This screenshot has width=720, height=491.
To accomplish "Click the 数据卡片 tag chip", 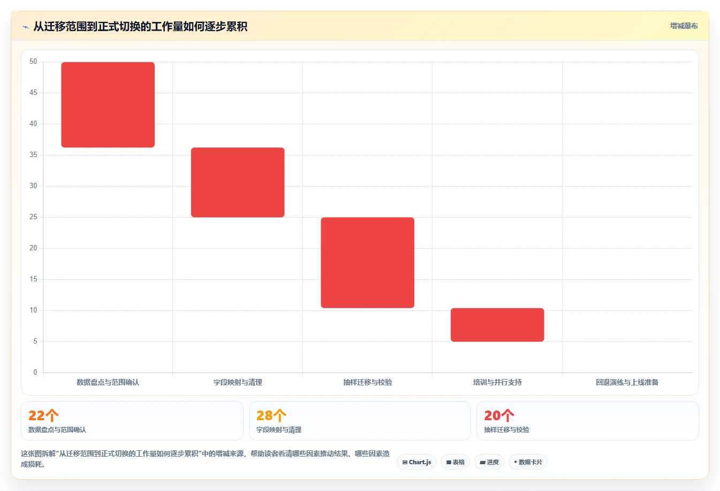I will click(x=528, y=462).
